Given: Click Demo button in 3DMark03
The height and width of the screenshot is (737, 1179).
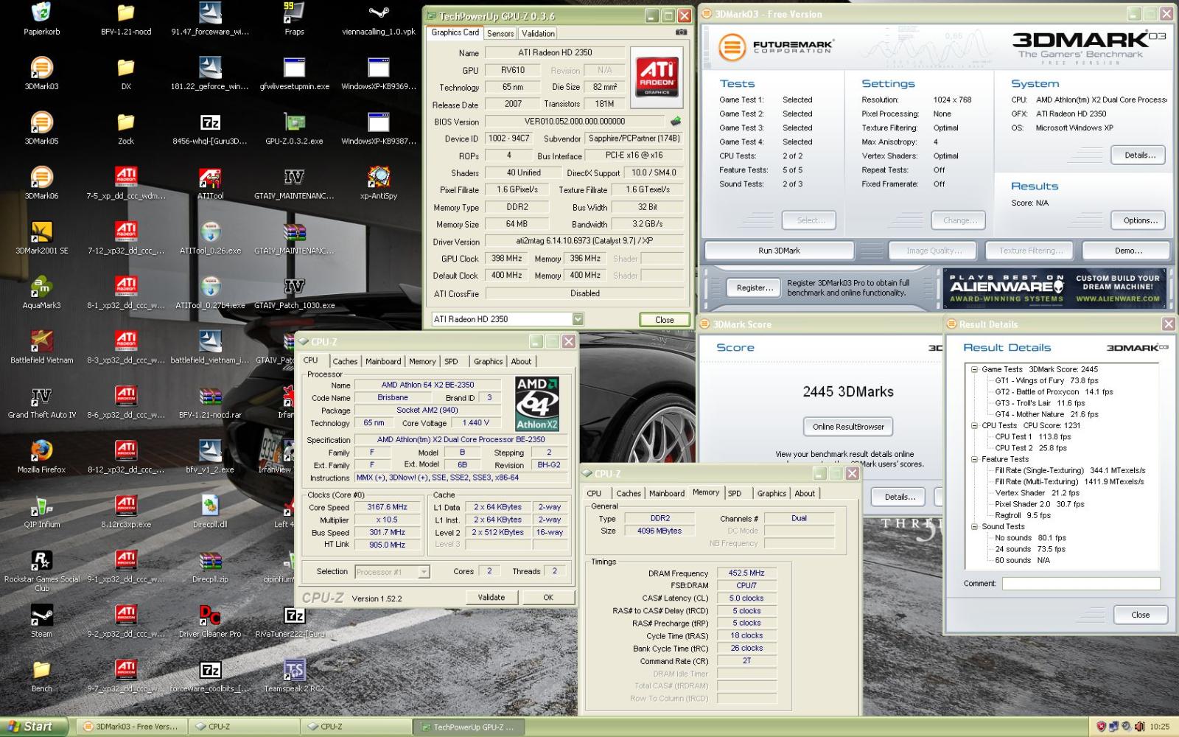Looking at the screenshot, I should click(1128, 251).
